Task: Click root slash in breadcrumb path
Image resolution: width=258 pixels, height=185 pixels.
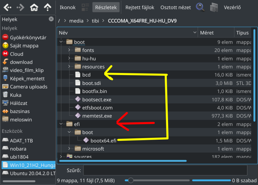Action: [x=59, y=21]
